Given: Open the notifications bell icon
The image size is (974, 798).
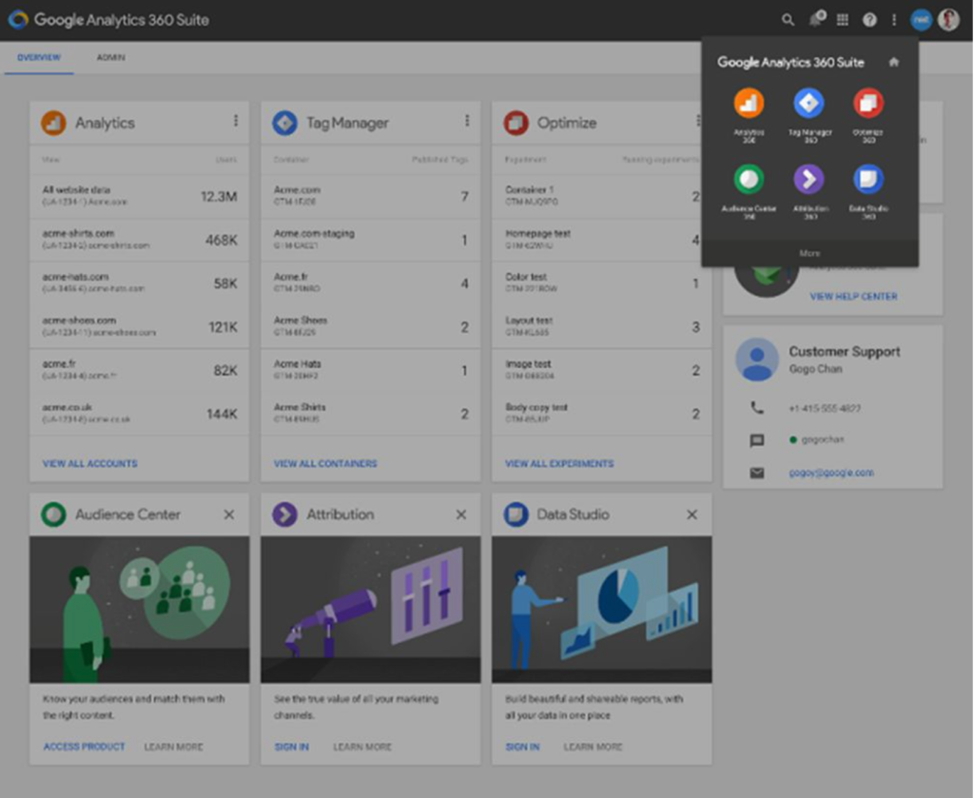Looking at the screenshot, I should point(816,19).
